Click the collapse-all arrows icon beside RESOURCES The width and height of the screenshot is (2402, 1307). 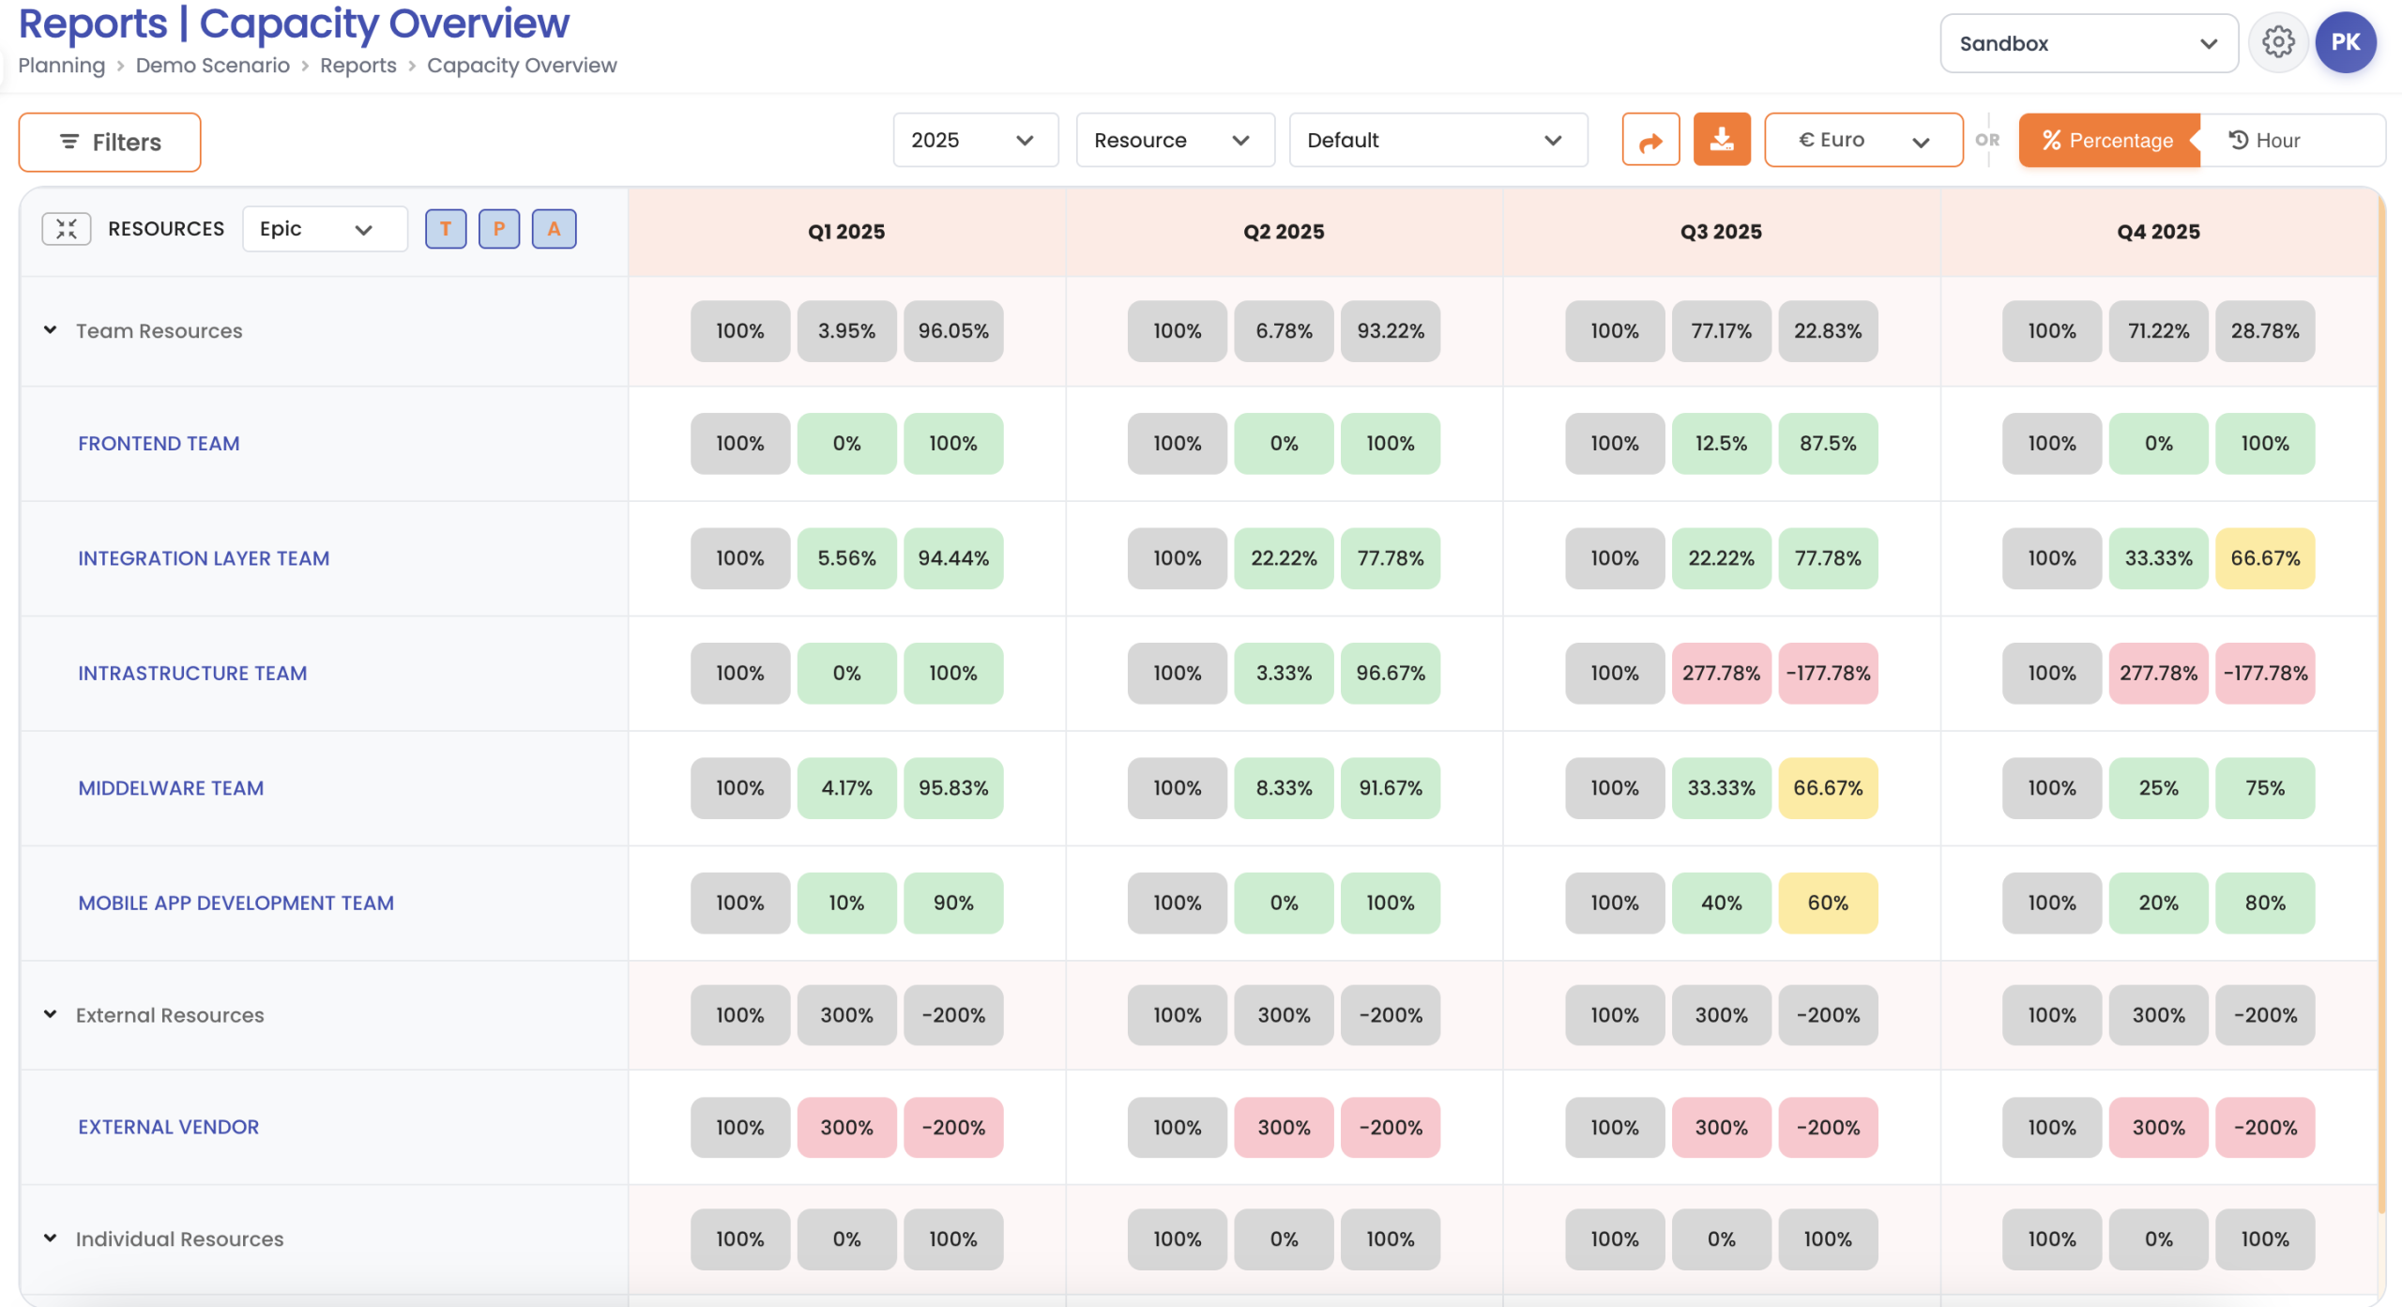tap(66, 229)
